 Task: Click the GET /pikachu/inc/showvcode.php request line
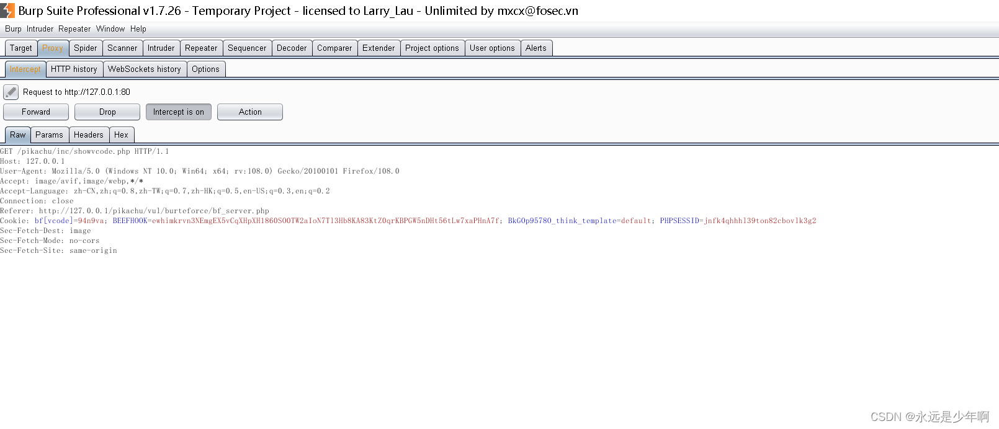(x=84, y=151)
